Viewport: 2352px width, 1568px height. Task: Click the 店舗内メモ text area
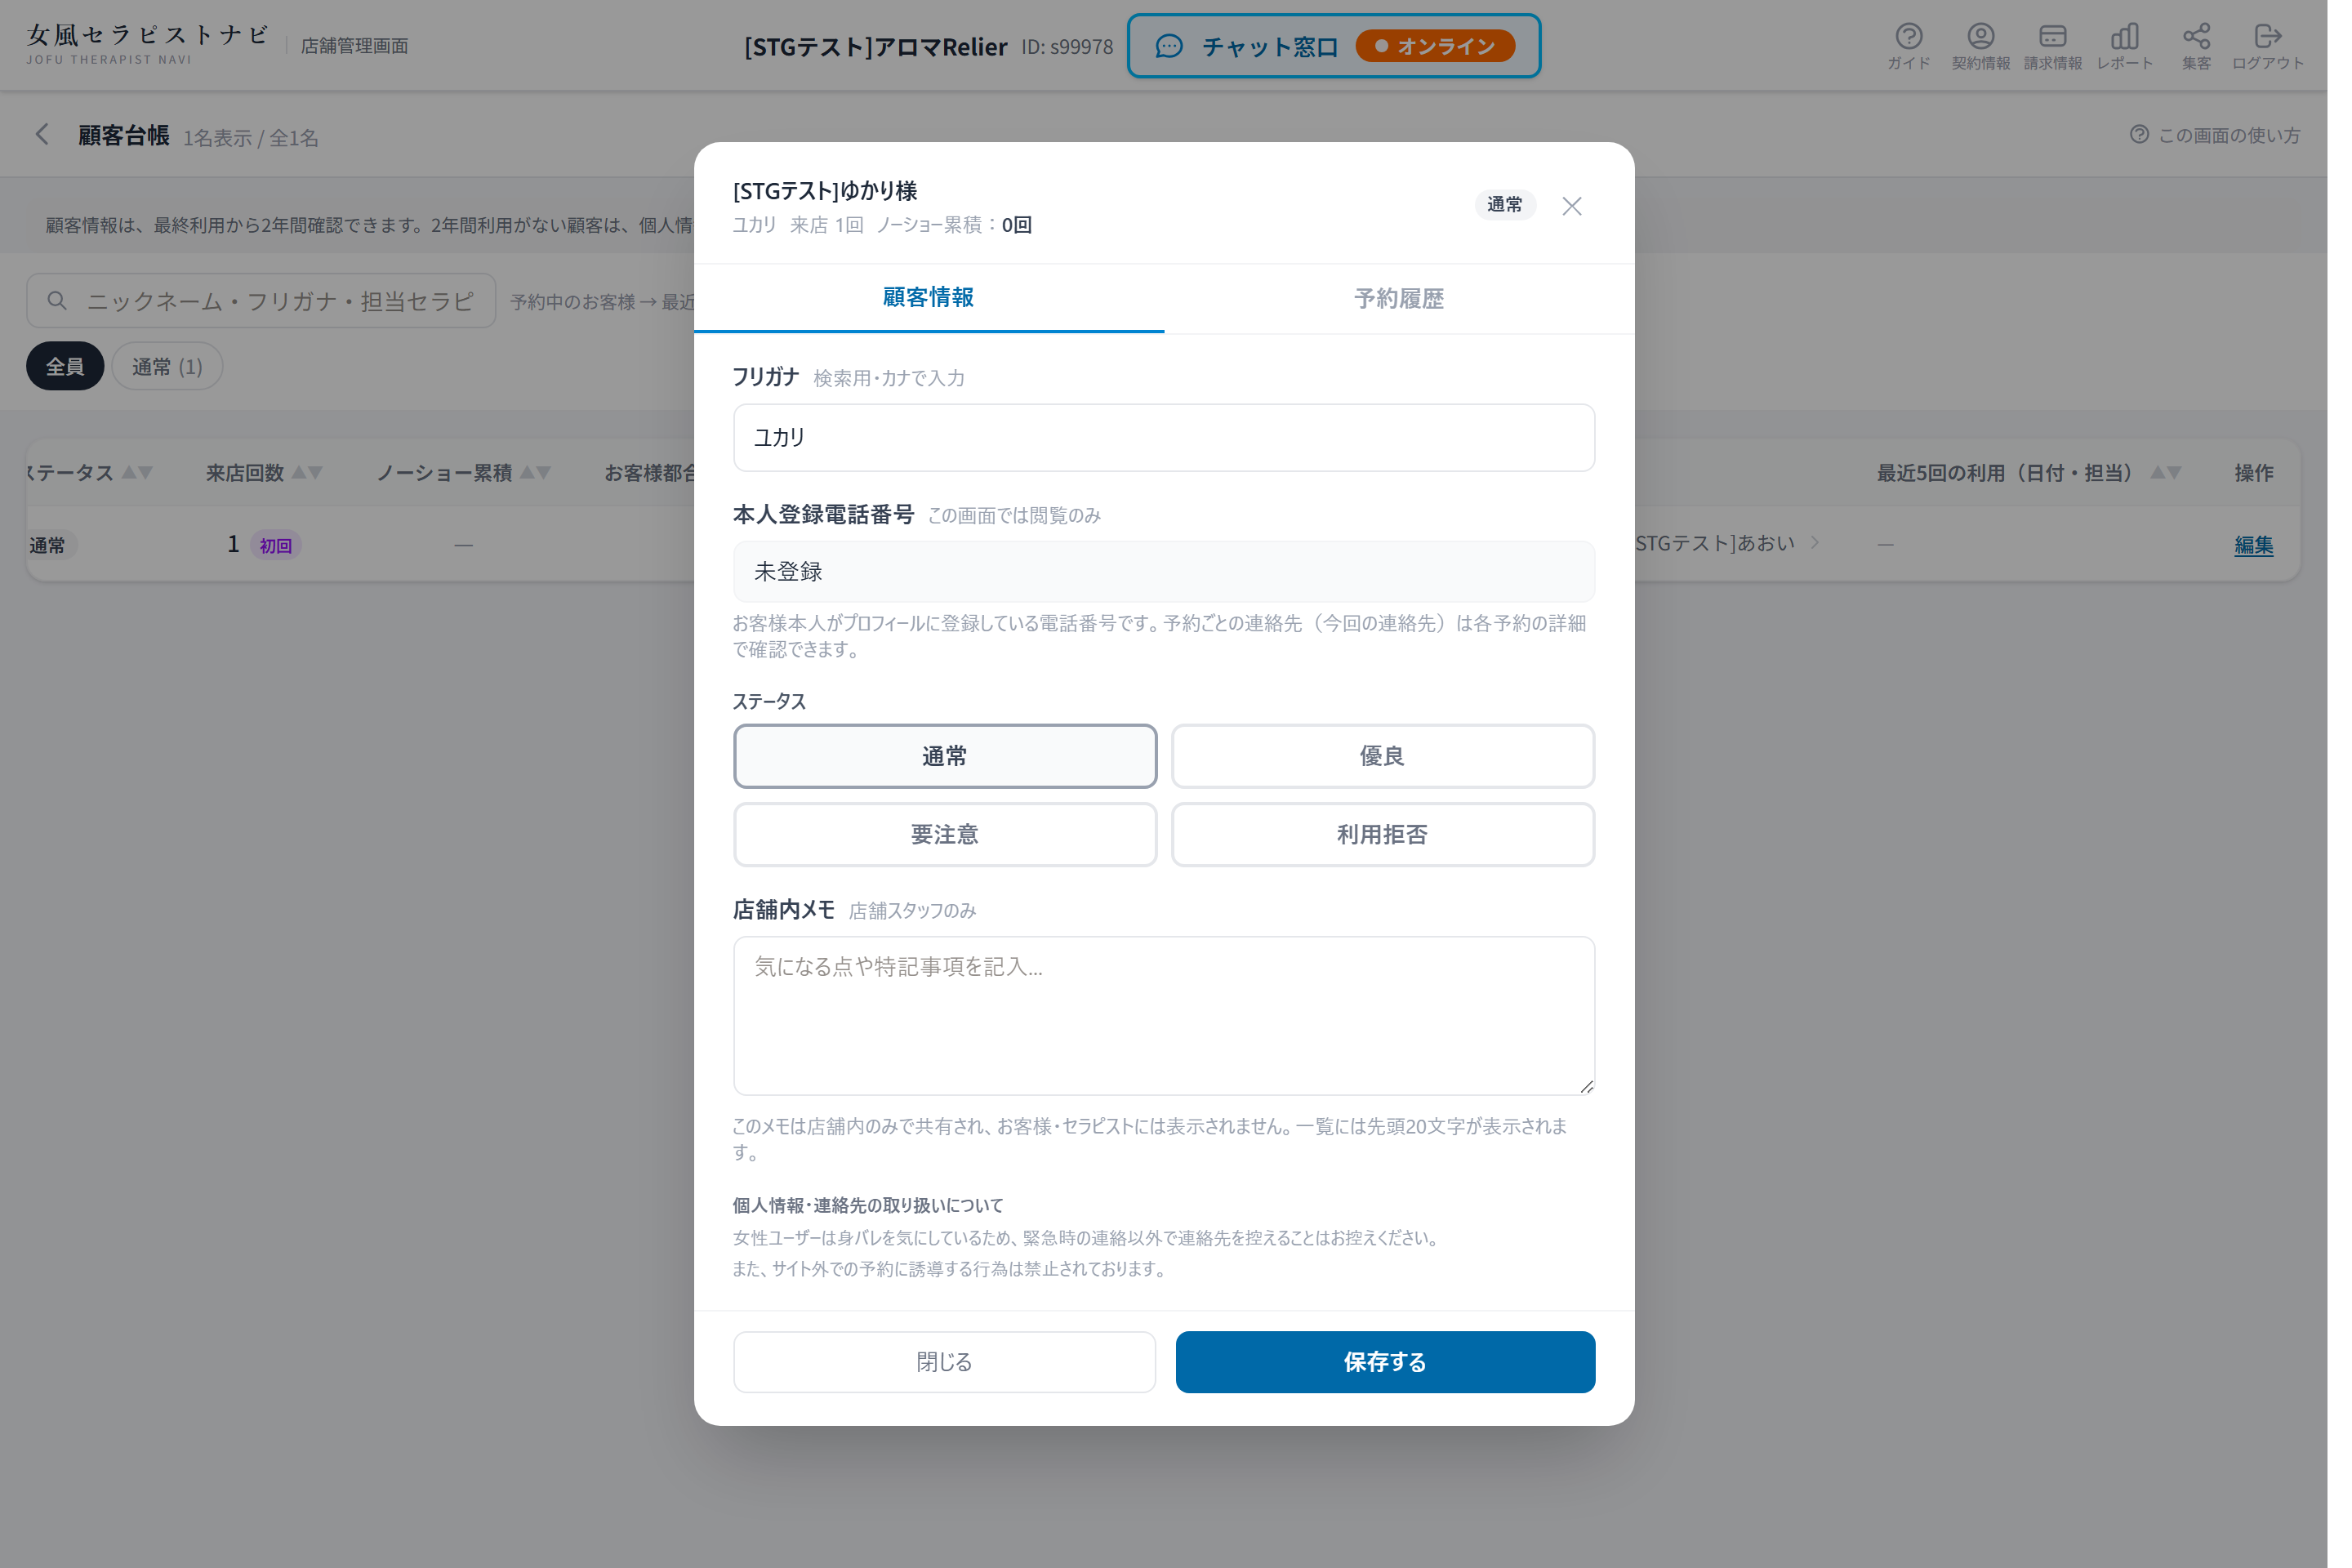coord(1164,1016)
